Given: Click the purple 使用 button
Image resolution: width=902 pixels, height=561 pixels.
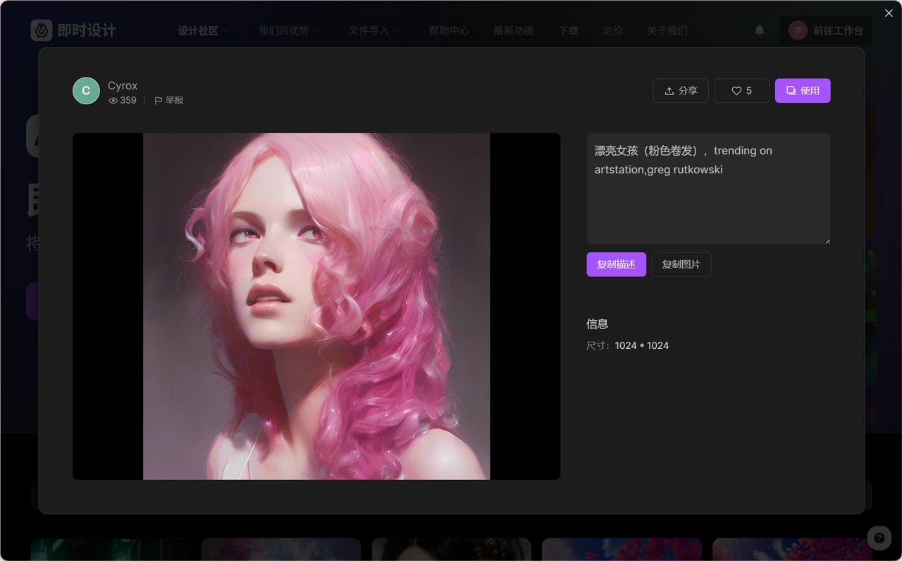Looking at the screenshot, I should pyautogui.click(x=803, y=91).
